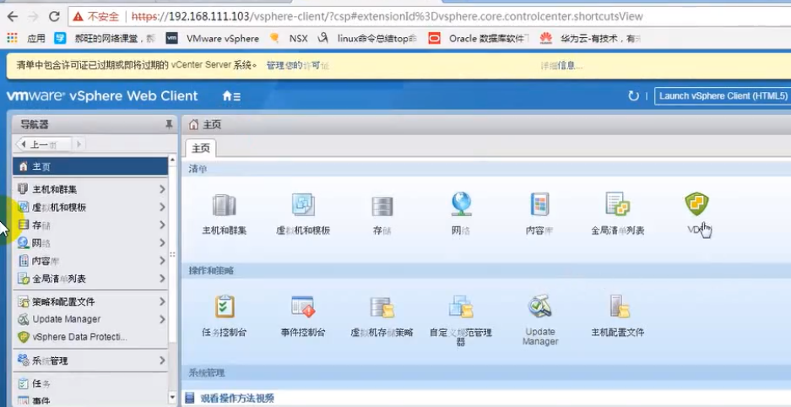Click the 管理您的许可证 link in banner
This screenshot has width=791, height=407.
coord(298,66)
